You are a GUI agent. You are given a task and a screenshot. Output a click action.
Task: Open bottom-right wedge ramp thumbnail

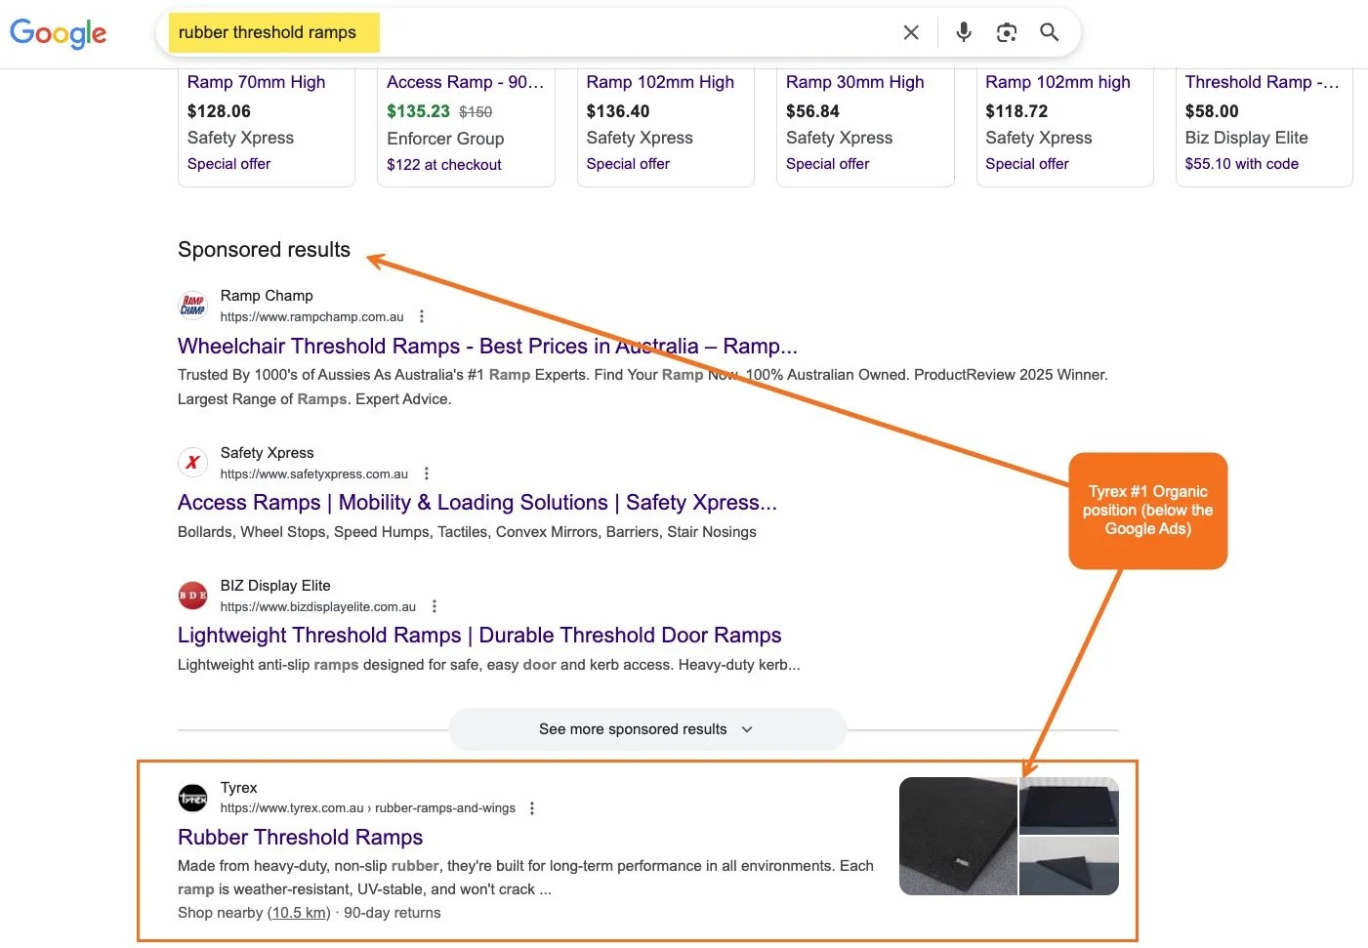tap(1069, 866)
